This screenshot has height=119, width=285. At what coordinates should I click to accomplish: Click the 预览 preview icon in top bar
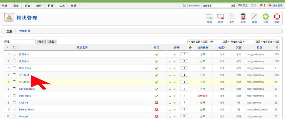click(x=240, y=5)
